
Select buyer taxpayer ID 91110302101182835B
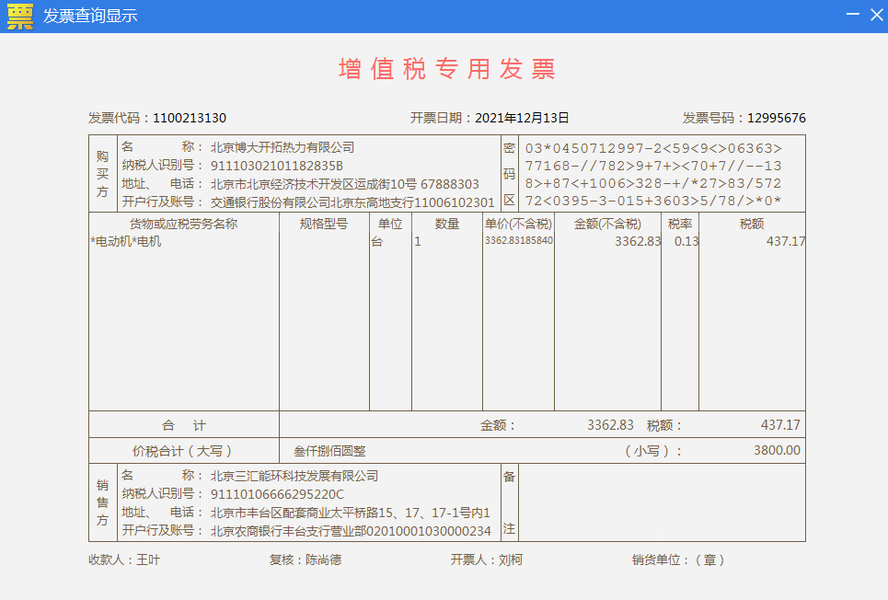coord(276,166)
